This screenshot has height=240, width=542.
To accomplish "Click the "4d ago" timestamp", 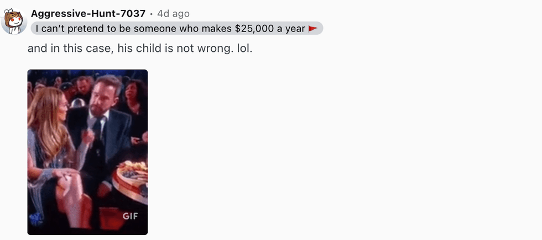I will pos(173,14).
